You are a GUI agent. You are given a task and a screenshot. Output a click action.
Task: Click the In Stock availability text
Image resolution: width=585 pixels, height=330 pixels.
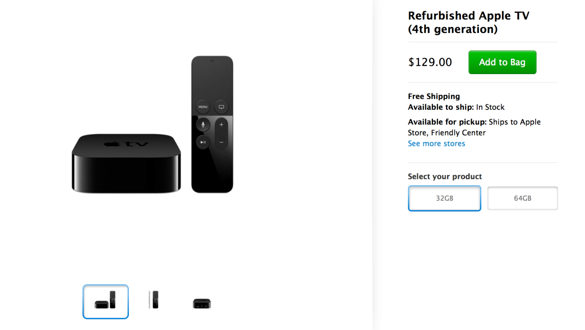coord(490,107)
